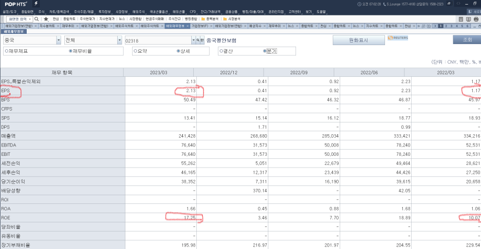Screen dimensions: 481x249
Task: Open the 설정/도구 menu
Action: (x=10, y=12)
